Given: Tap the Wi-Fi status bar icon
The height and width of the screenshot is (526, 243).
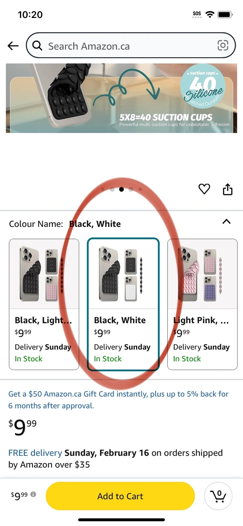Looking at the screenshot, I should [210, 15].
